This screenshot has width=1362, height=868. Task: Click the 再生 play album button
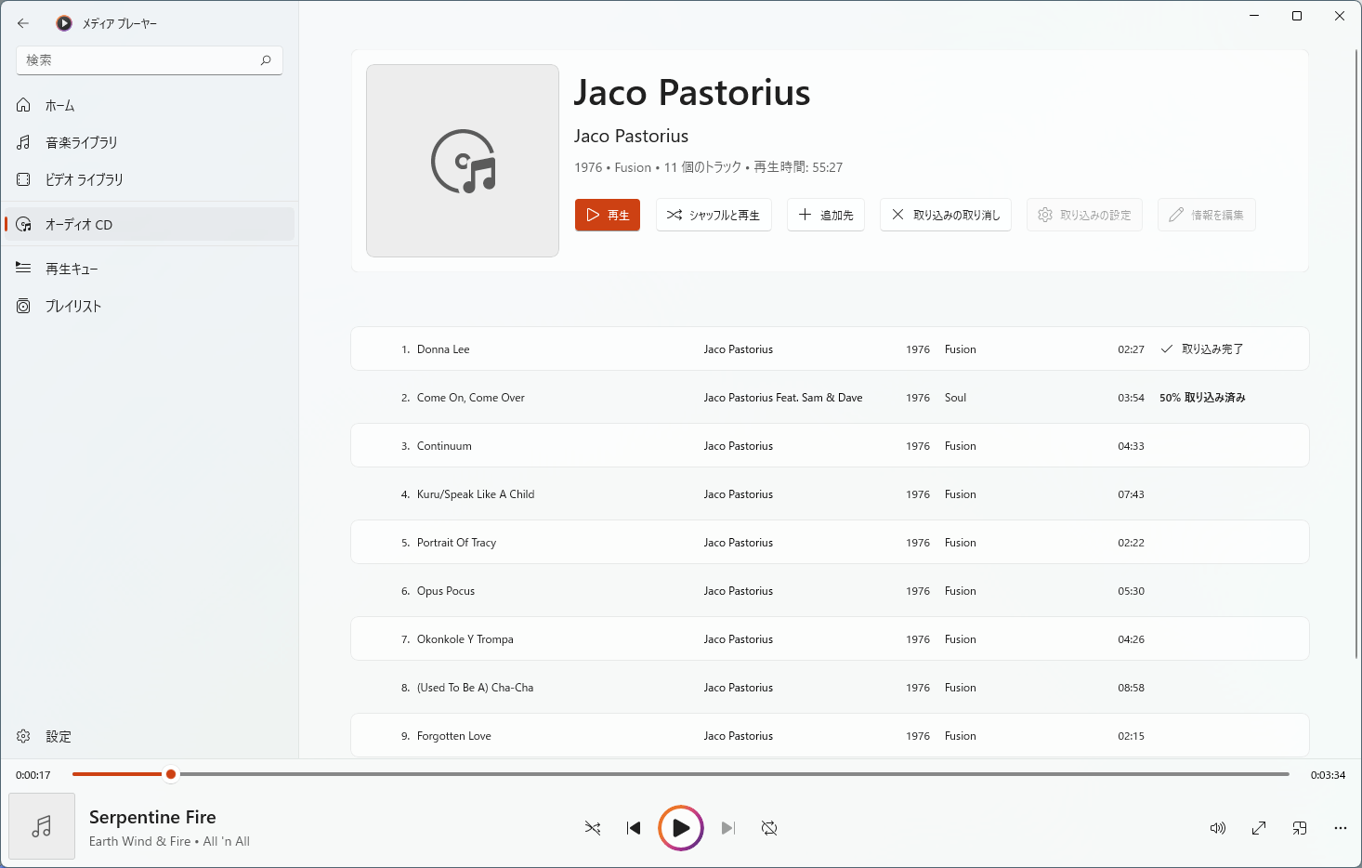[x=608, y=215]
